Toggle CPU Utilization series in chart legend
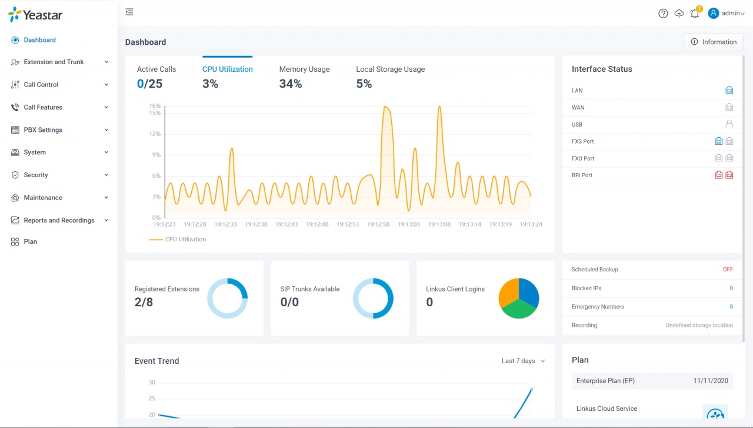This screenshot has height=428, width=753. [178, 240]
